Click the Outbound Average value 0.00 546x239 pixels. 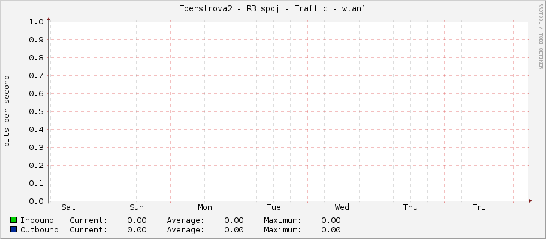click(x=234, y=230)
